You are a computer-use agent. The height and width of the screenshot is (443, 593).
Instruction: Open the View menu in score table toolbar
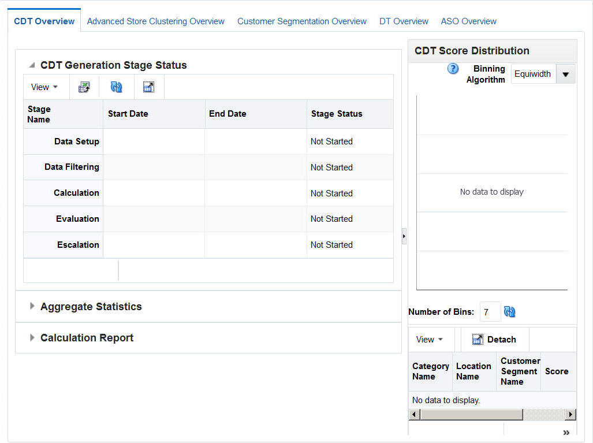pyautogui.click(x=429, y=340)
